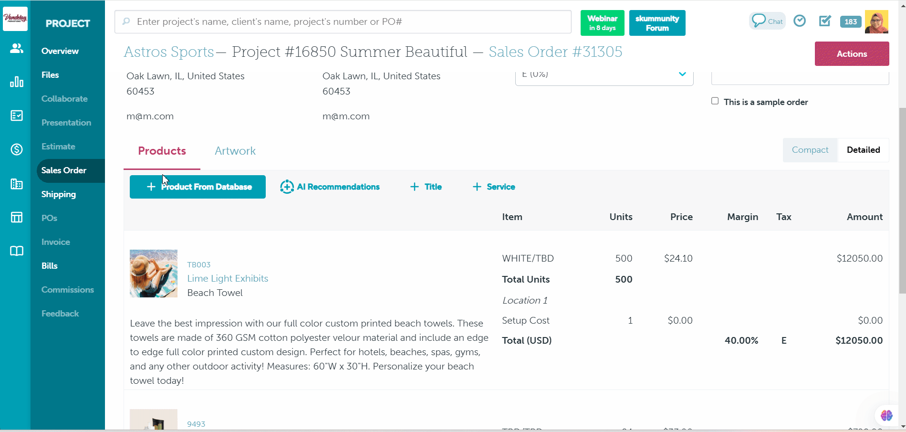The image size is (906, 432).
Task: Open the Actions dropdown button
Action: tap(852, 54)
